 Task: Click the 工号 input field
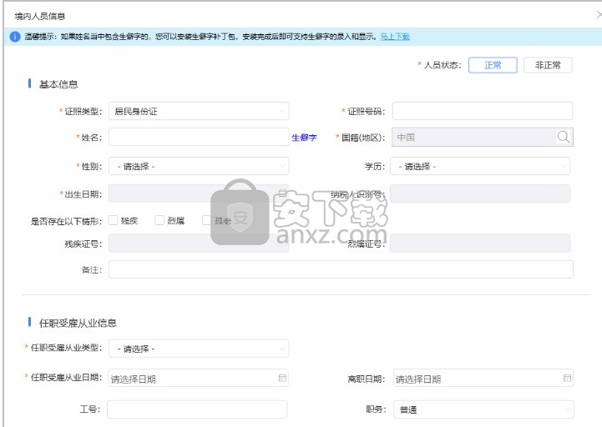197,409
